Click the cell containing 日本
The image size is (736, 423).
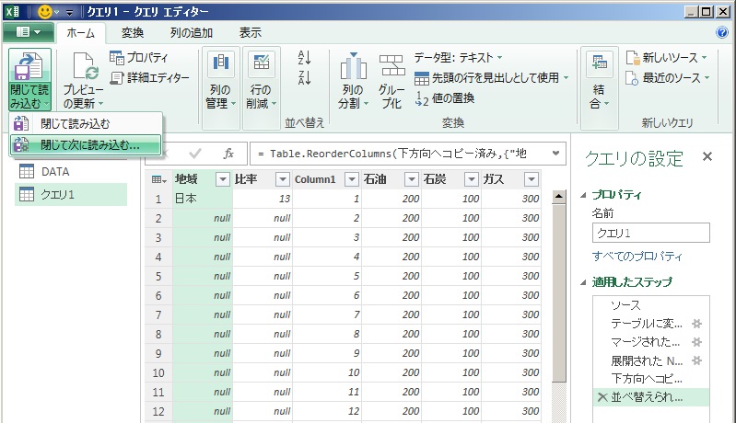coord(203,199)
